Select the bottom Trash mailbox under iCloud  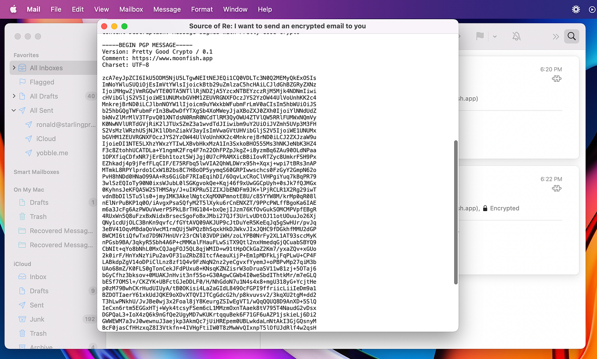coord(53,333)
